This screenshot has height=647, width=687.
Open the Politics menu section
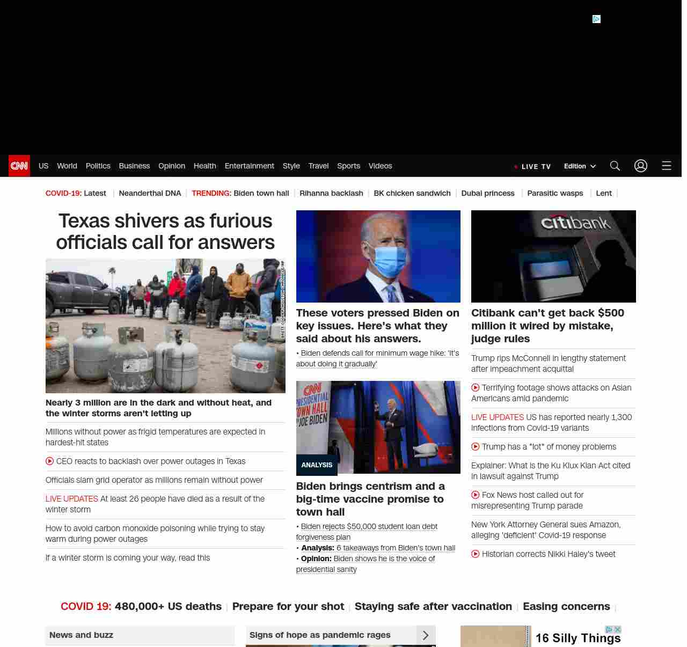98,166
